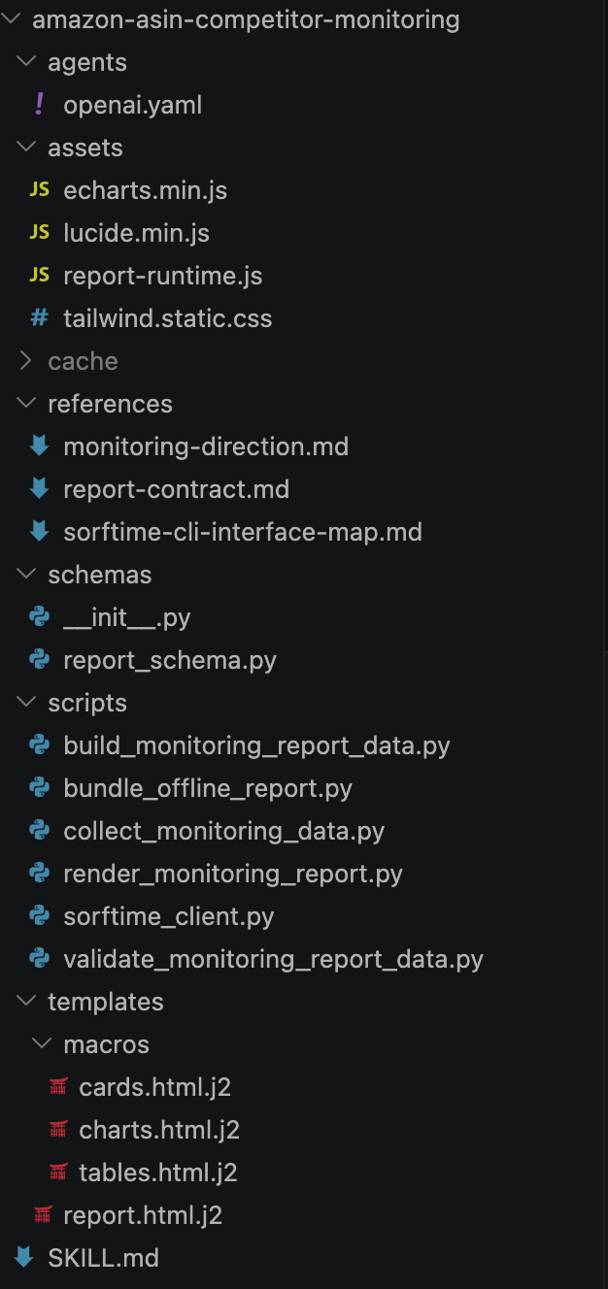This screenshot has height=1289, width=608.
Task: Click the Jinja icon beside charts.html.j2
Action: 58,1130
